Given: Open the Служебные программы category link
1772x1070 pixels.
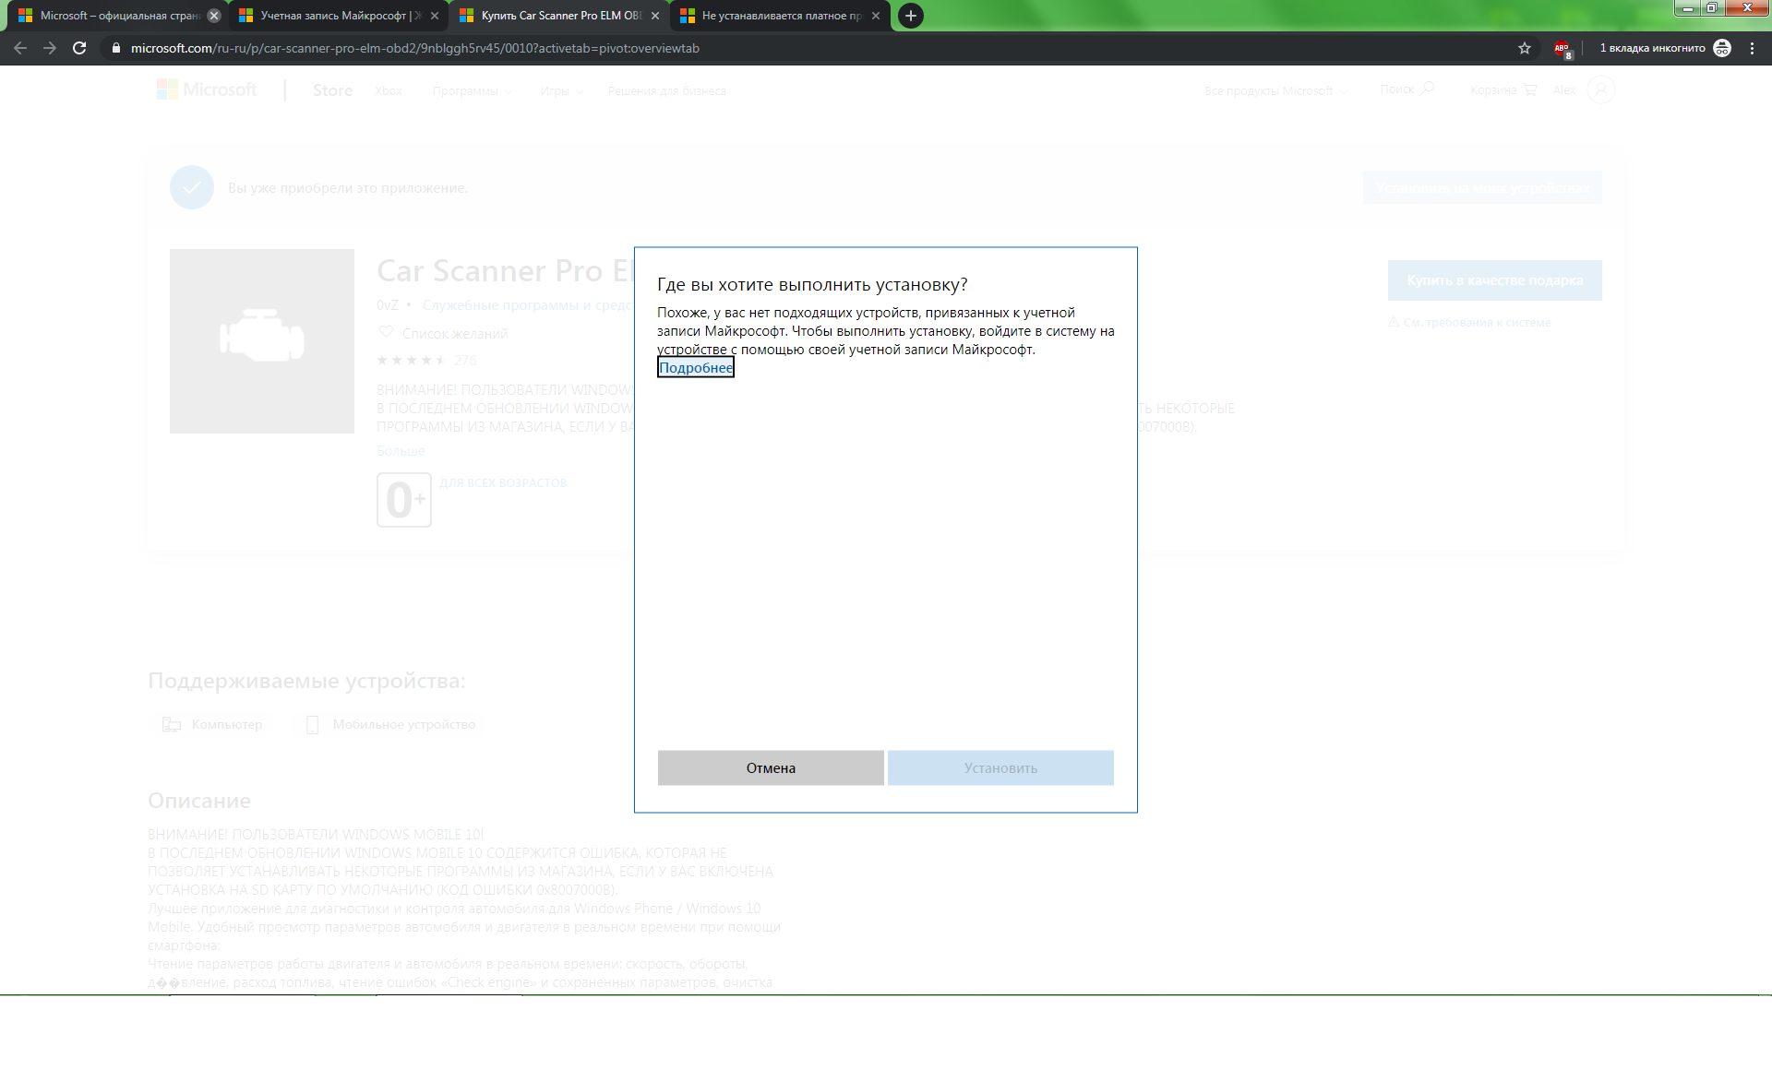Looking at the screenshot, I should point(527,305).
